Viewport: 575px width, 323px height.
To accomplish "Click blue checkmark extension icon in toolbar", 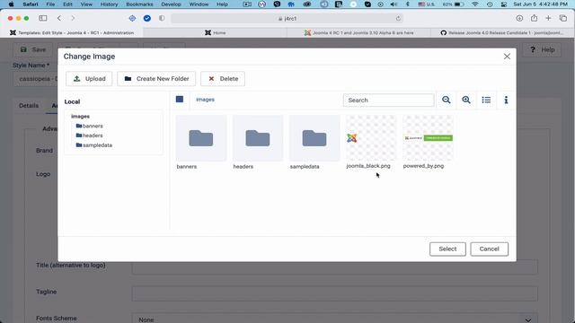I will 147,18.
